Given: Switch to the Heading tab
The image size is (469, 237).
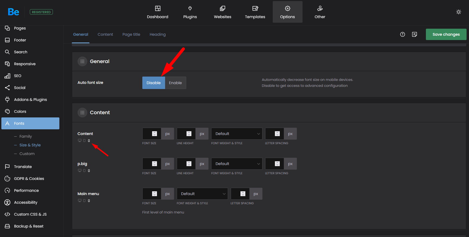Looking at the screenshot, I should pyautogui.click(x=158, y=34).
